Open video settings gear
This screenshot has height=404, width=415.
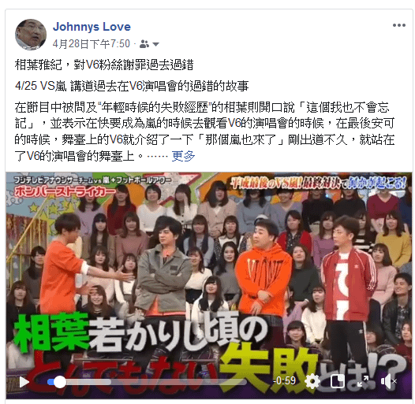click(x=312, y=381)
